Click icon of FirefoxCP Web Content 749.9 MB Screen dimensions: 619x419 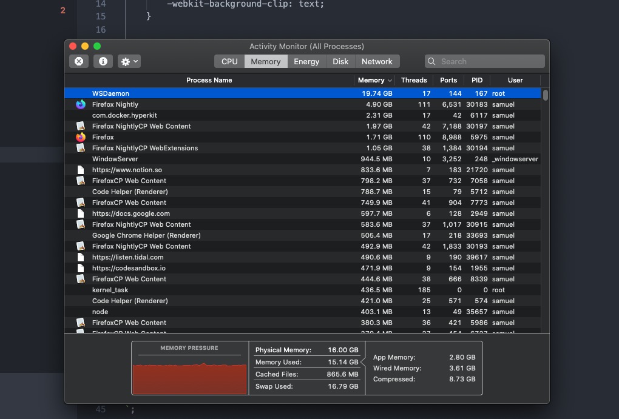point(81,203)
